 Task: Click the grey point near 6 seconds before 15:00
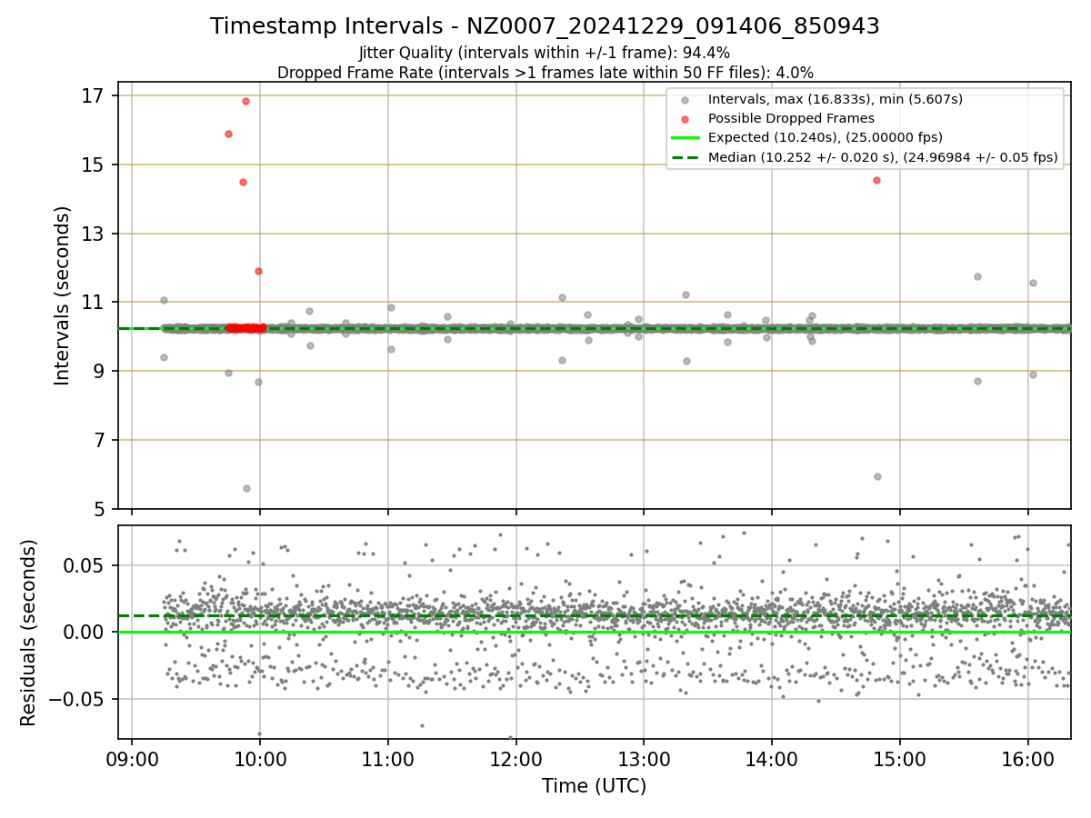[x=877, y=476]
